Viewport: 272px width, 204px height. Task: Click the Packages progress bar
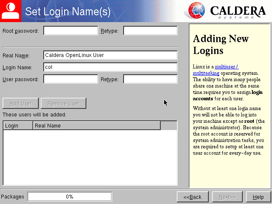70,197
